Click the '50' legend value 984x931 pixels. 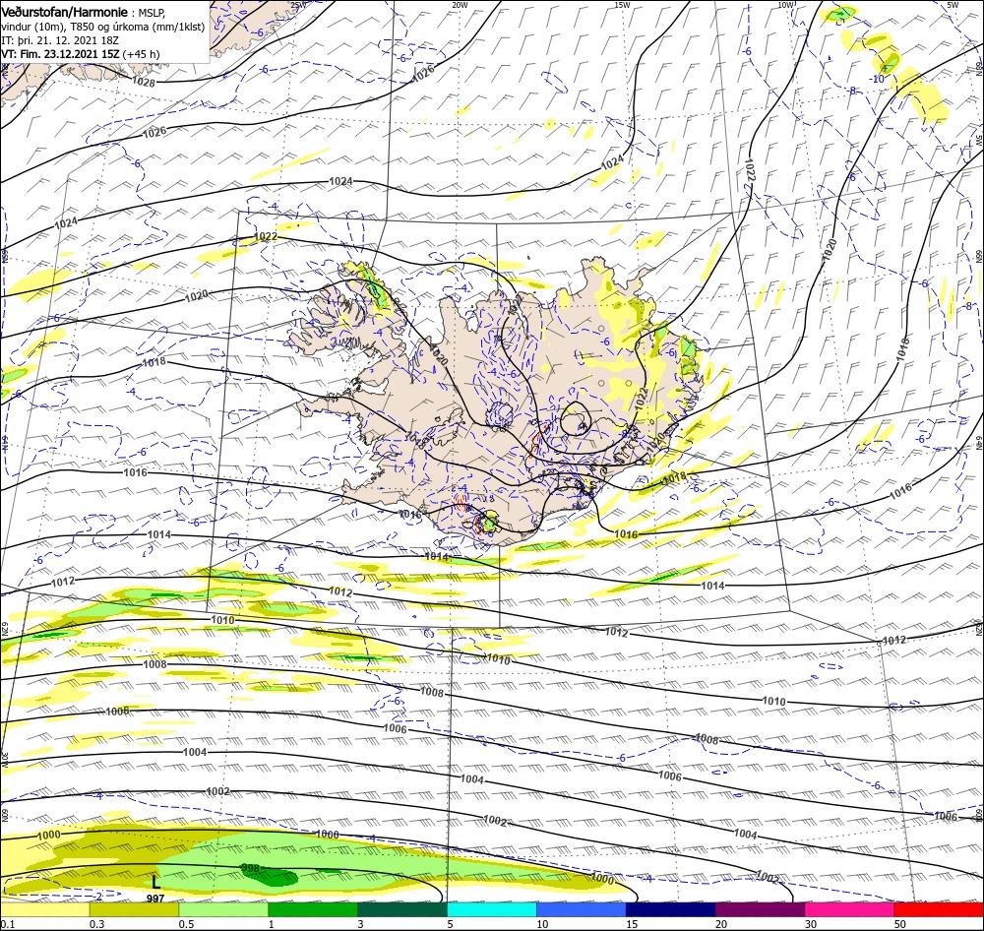tap(900, 924)
